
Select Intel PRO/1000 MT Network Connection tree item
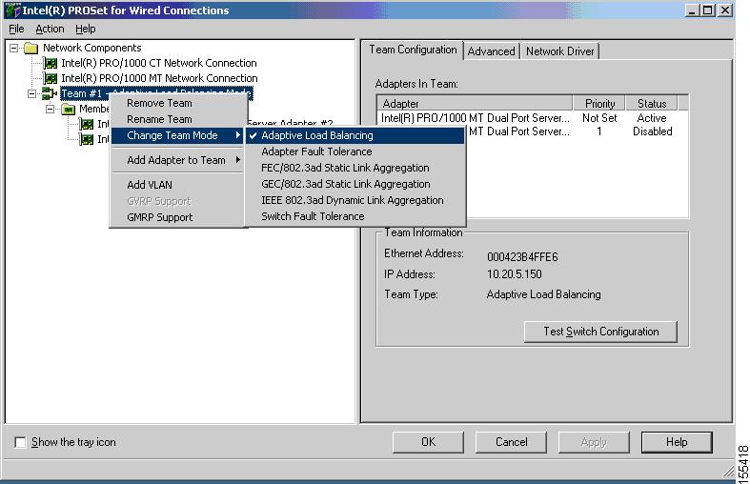[x=159, y=78]
